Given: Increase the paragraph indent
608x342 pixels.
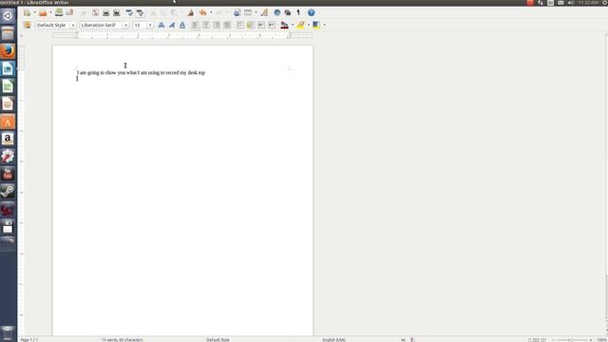Looking at the screenshot, I should [x=272, y=26].
